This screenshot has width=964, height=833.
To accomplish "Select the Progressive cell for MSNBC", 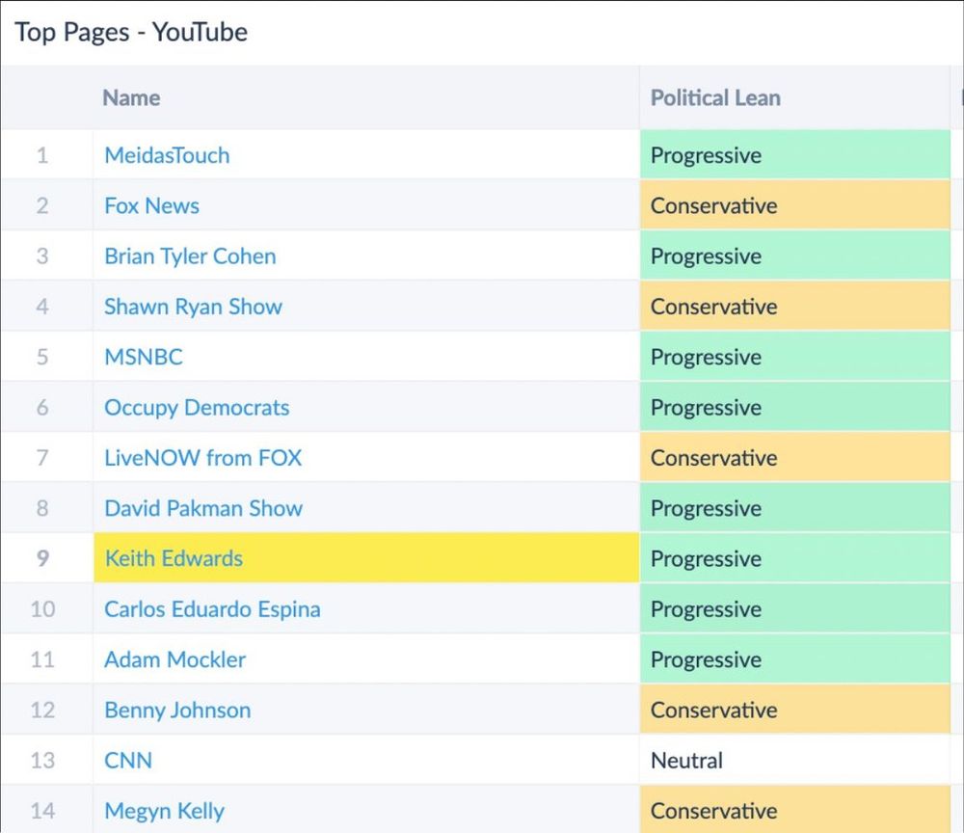I will pos(795,356).
